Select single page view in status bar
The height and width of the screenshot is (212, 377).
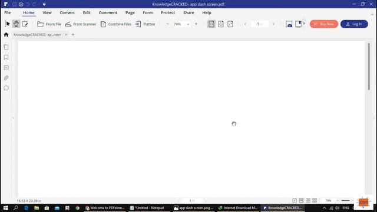pos(295,200)
